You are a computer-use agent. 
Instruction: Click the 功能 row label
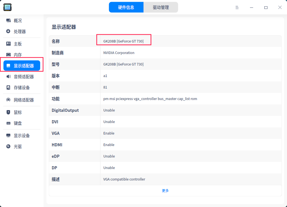[56, 99]
